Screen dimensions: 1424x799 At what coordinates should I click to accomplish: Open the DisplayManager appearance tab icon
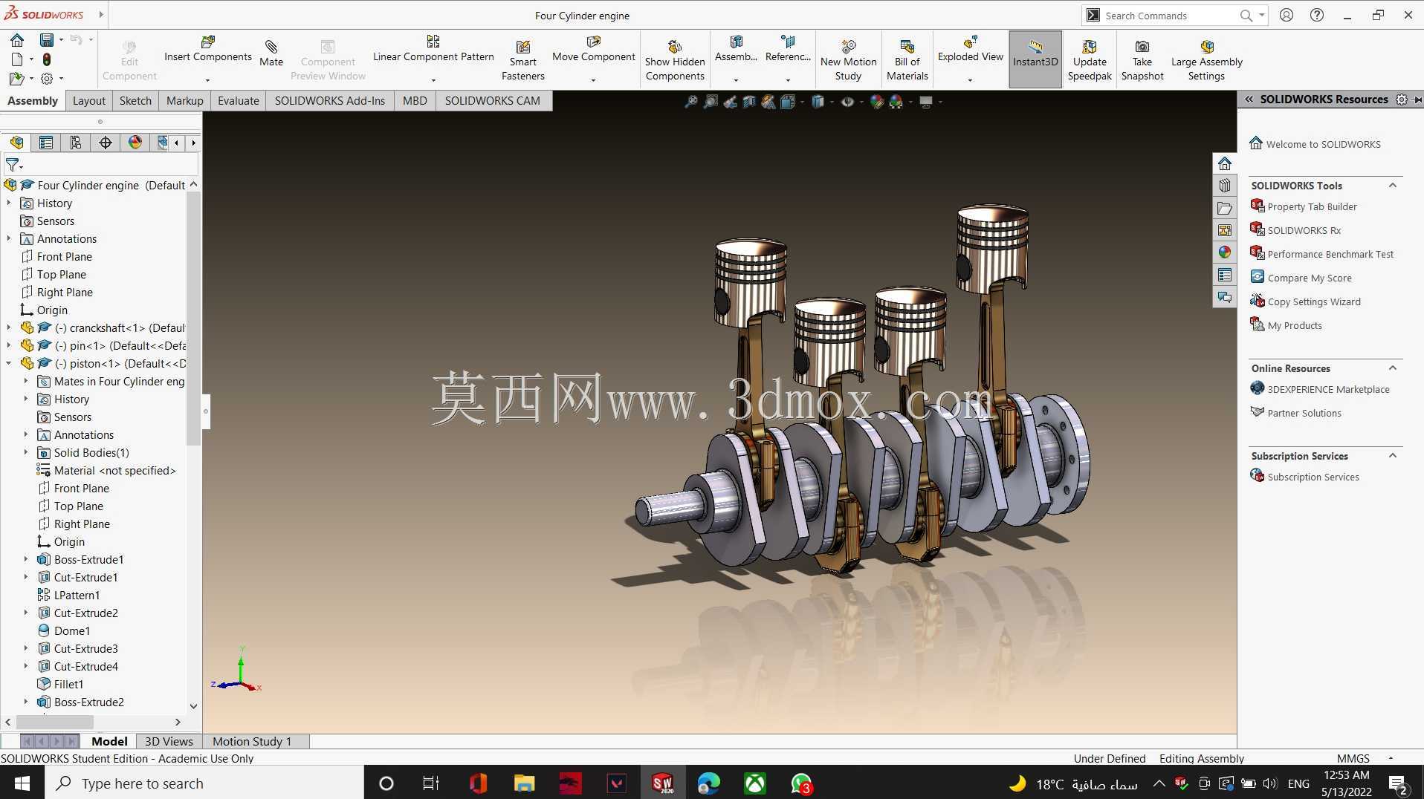(135, 143)
